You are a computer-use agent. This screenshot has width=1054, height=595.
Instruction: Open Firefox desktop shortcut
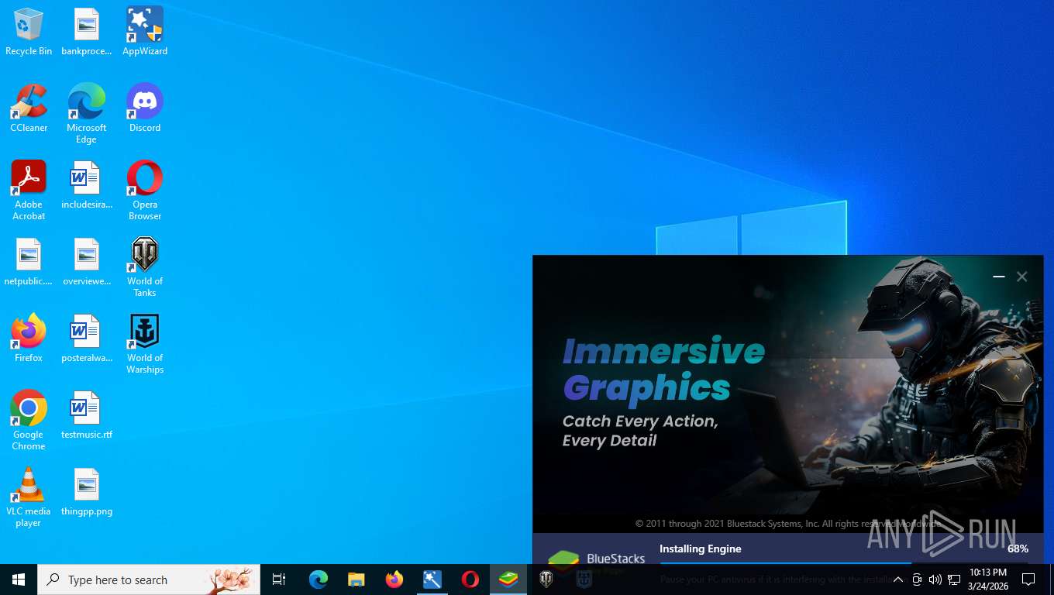[29, 339]
